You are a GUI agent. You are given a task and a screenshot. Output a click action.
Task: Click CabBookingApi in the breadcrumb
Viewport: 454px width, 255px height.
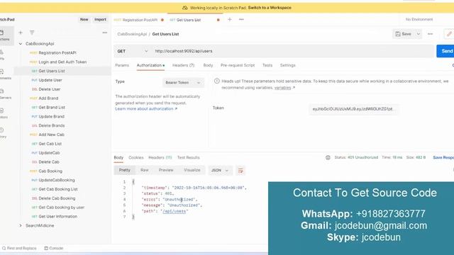132,34
